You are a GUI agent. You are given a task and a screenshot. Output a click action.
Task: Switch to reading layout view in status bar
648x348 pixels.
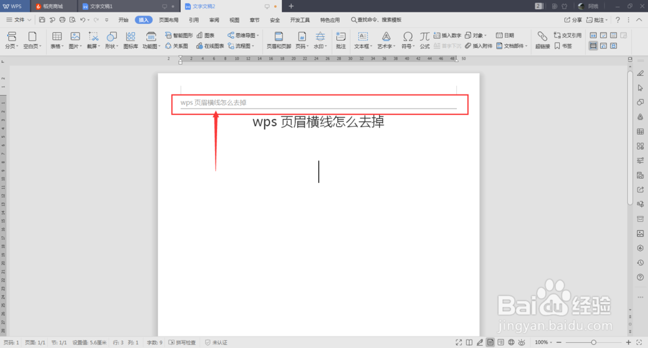[x=469, y=342]
